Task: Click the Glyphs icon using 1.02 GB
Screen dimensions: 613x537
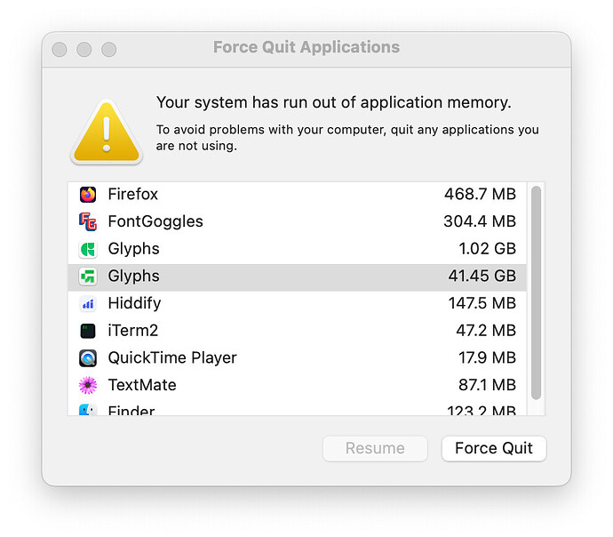Action: click(88, 249)
